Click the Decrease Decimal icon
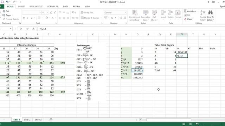This screenshot has height=126, width=225. pos(125,18)
